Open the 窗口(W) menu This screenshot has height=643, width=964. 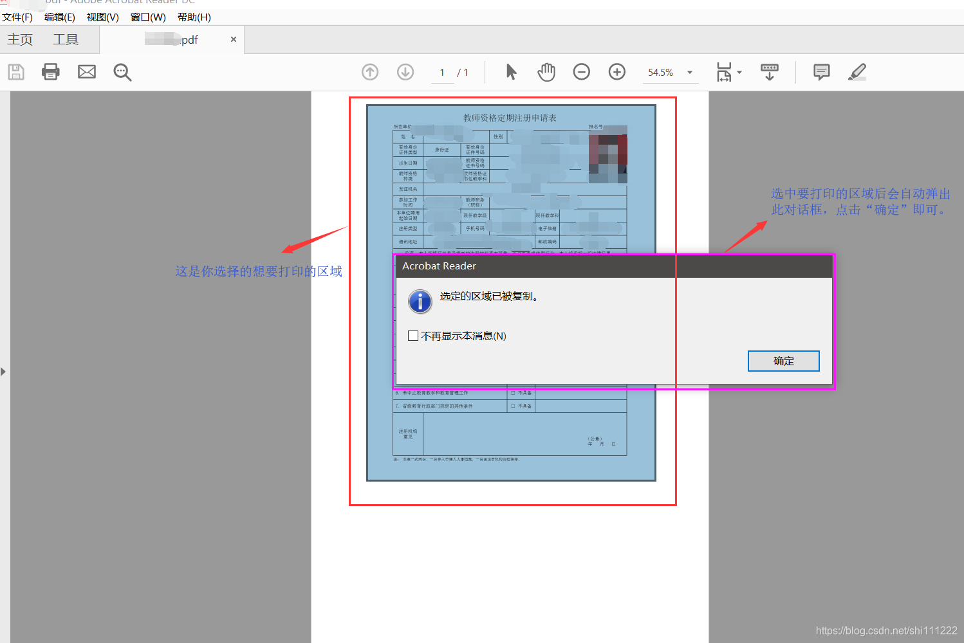point(148,17)
